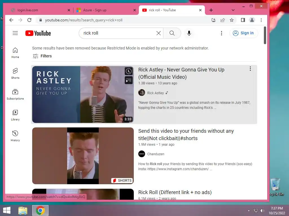Switch to the Azure - Sign up tab
This screenshot has height=216, width=289.
tap(106, 10)
